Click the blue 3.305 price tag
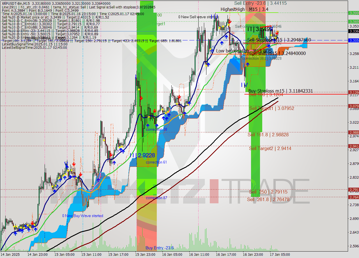Image resolution: width=359 pixels, height=258 pixels. pyautogui.click(x=353, y=40)
